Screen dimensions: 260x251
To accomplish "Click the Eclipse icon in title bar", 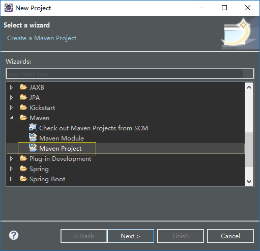I will [9, 8].
